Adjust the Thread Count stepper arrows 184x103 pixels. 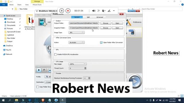point(85,68)
